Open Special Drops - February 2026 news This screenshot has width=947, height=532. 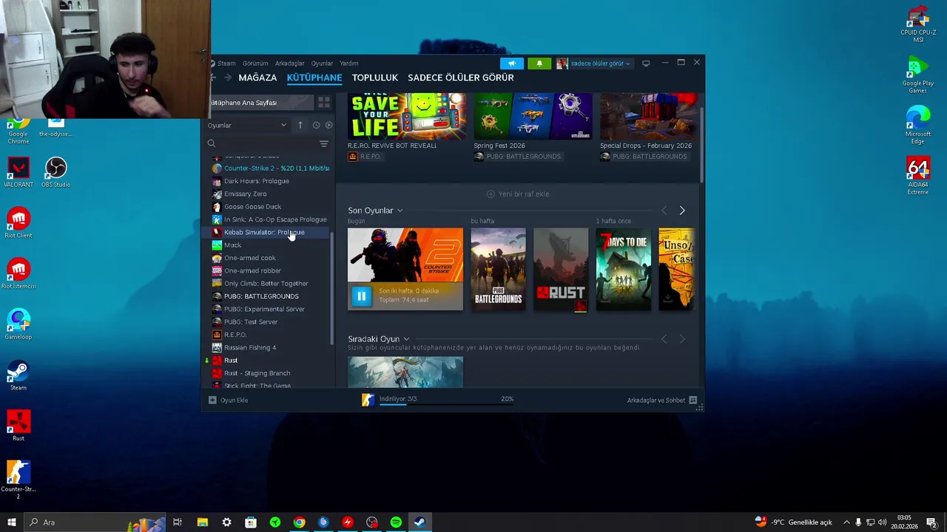[x=648, y=117]
